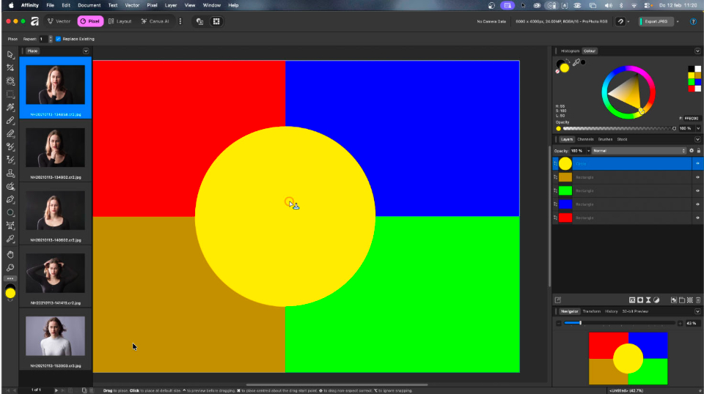Uncheck the Replace Existing checkbox
The height and width of the screenshot is (394, 704).
click(x=58, y=39)
